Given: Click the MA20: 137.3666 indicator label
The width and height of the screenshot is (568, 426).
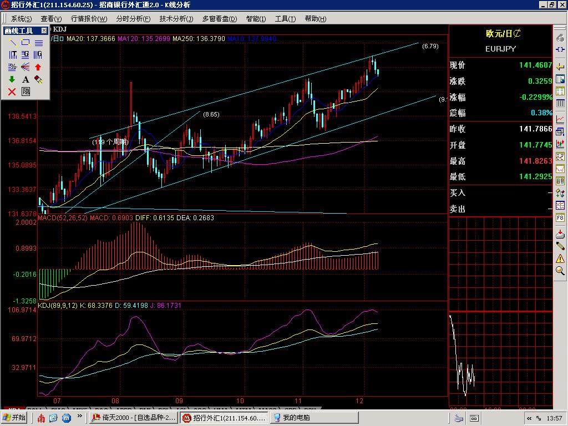Looking at the screenshot, I should pyautogui.click(x=91, y=38).
